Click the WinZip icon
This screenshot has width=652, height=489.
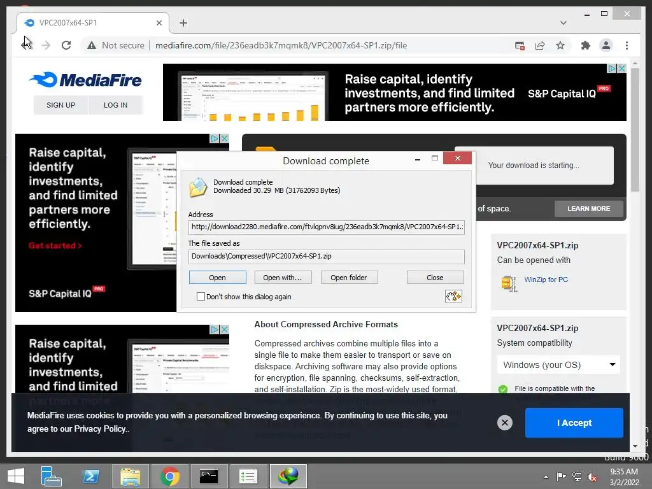pos(509,283)
